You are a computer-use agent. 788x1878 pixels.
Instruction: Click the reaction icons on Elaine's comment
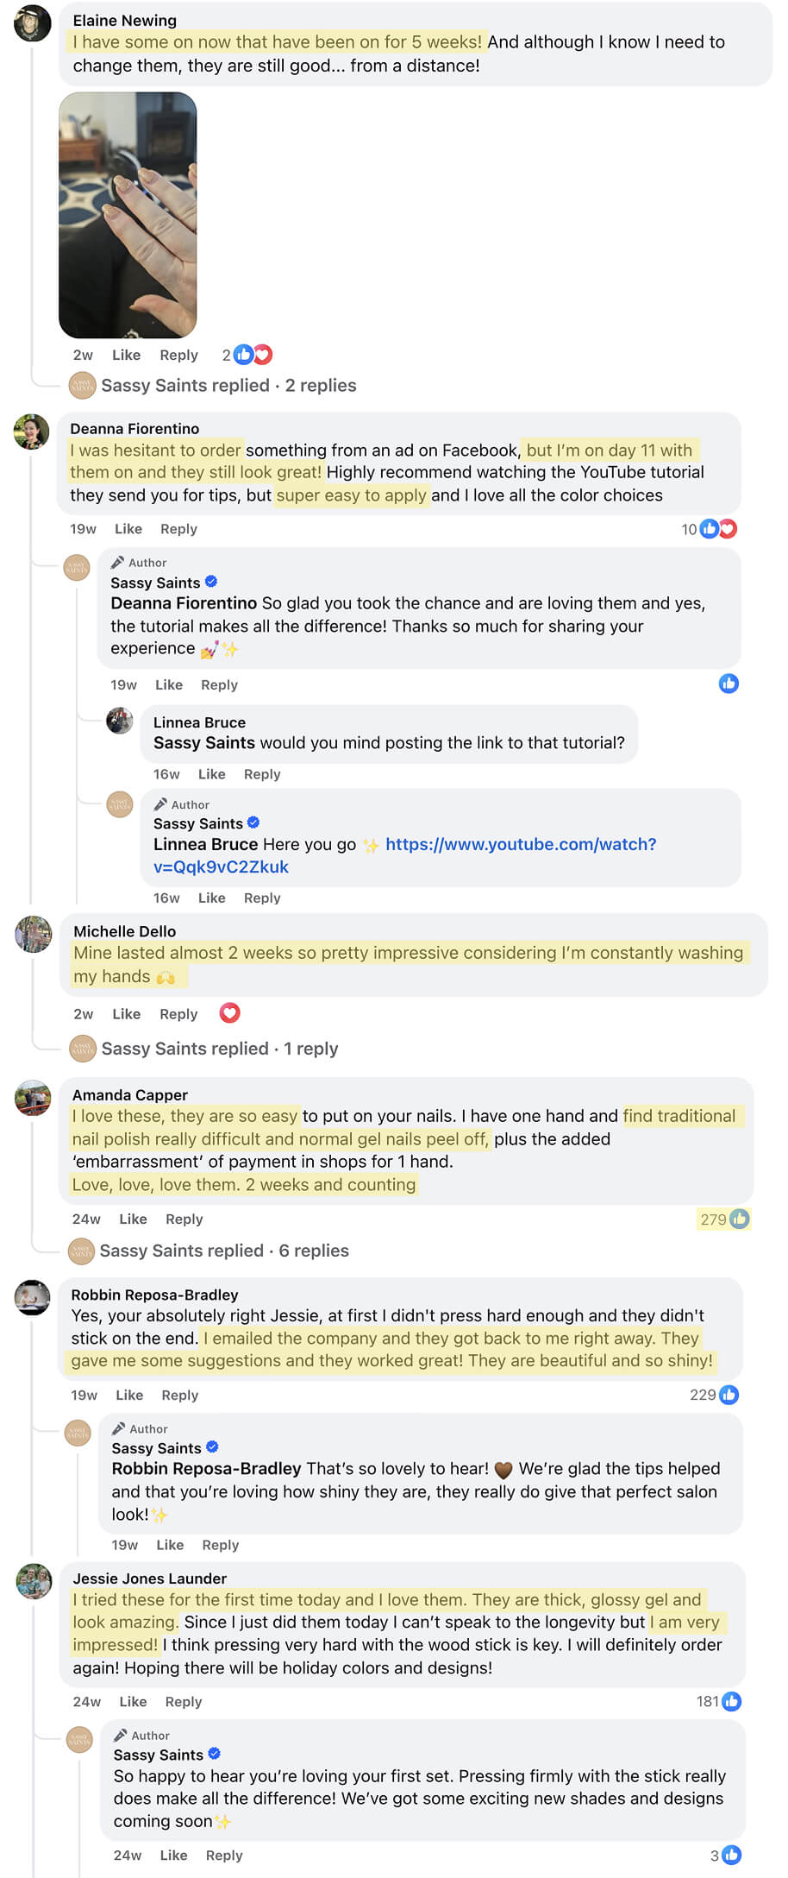(x=253, y=355)
